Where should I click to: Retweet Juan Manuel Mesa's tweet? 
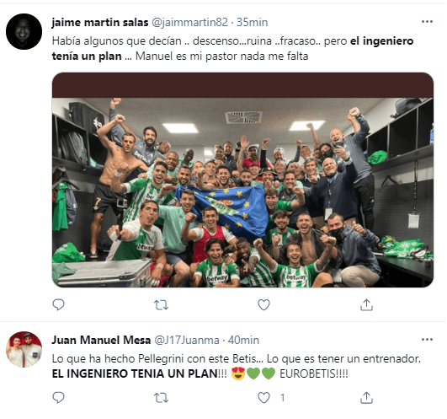pyautogui.click(x=161, y=398)
